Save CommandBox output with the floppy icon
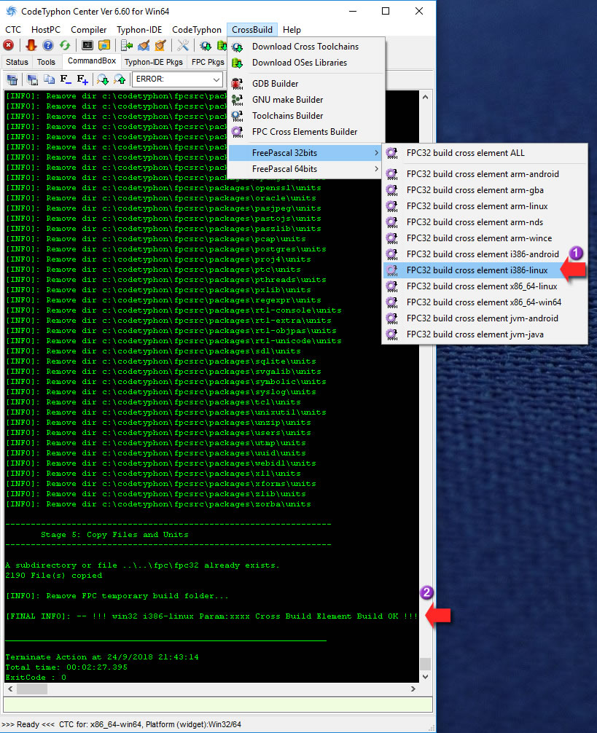The height and width of the screenshot is (733, 597). (x=32, y=79)
